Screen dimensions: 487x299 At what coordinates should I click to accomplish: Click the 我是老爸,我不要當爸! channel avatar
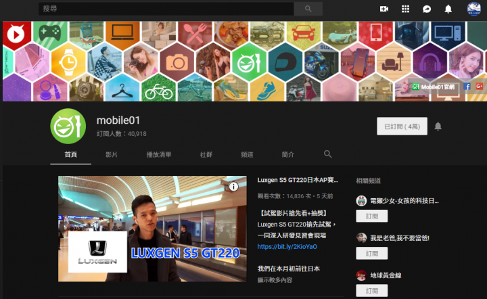pyautogui.click(x=361, y=238)
